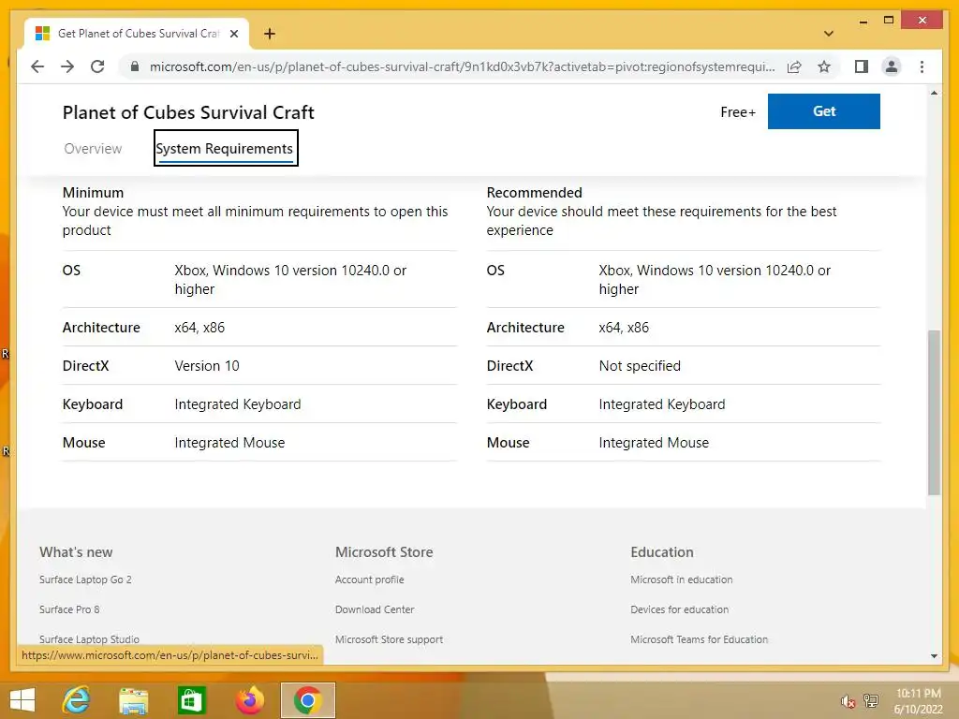Open Surface Laptop Go 2 link
Viewport: 959px width, 719px height.
[x=85, y=580]
